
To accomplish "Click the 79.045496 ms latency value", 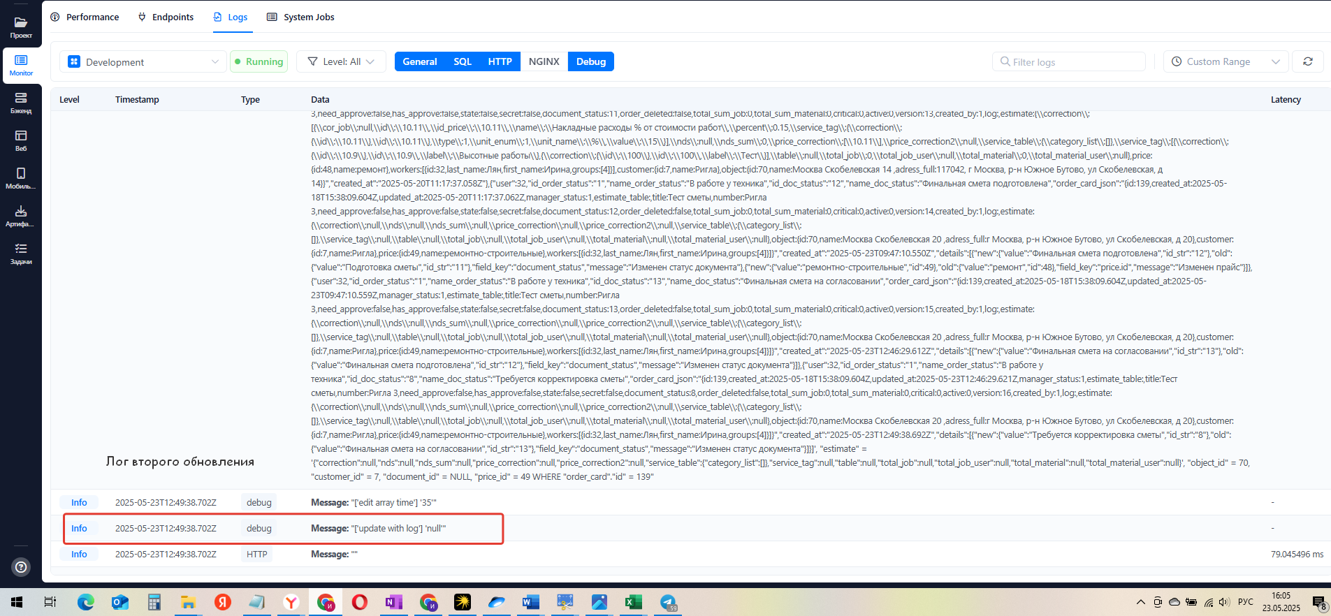I will coord(1297,554).
